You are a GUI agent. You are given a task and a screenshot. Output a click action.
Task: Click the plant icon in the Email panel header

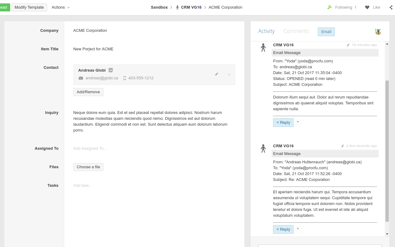click(378, 31)
